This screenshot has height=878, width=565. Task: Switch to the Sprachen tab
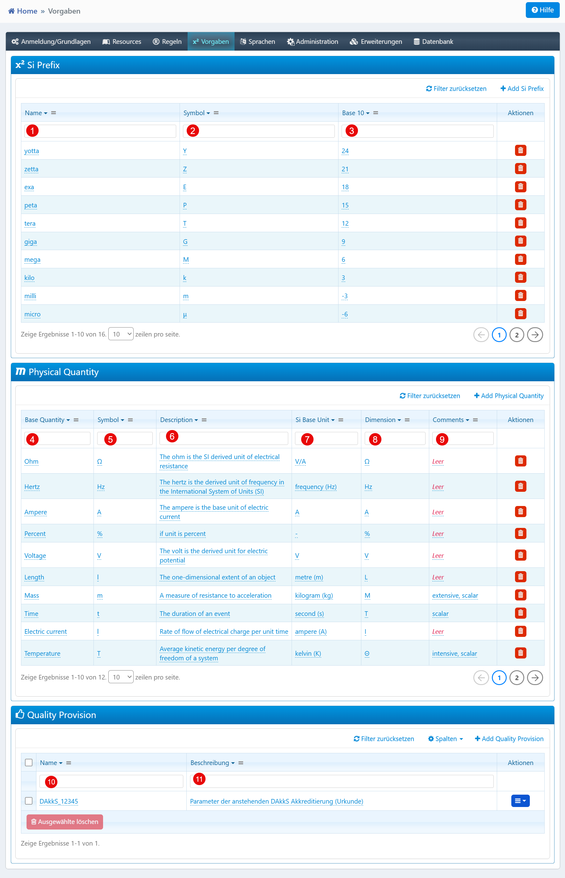(x=257, y=41)
